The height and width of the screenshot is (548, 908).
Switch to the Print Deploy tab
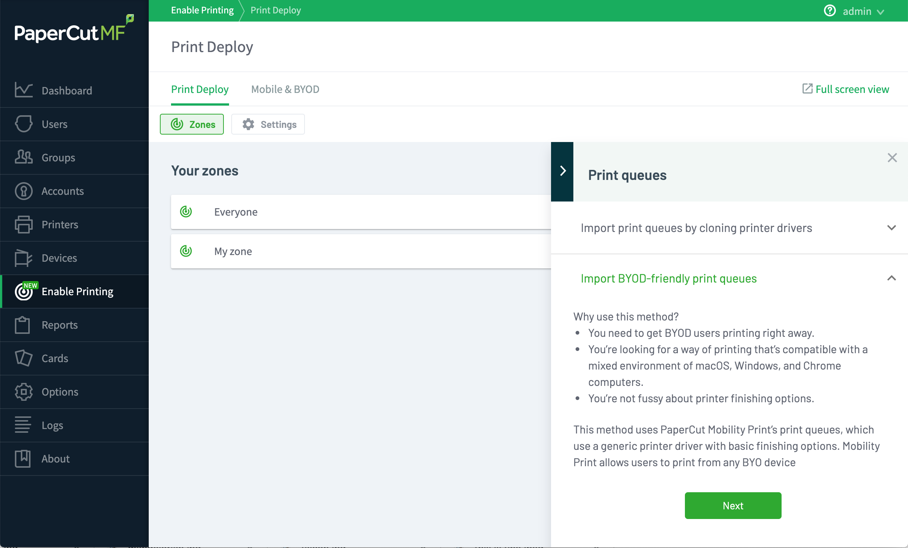200,89
